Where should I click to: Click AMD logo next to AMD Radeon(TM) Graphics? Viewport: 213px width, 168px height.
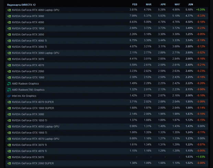tap(9, 90)
